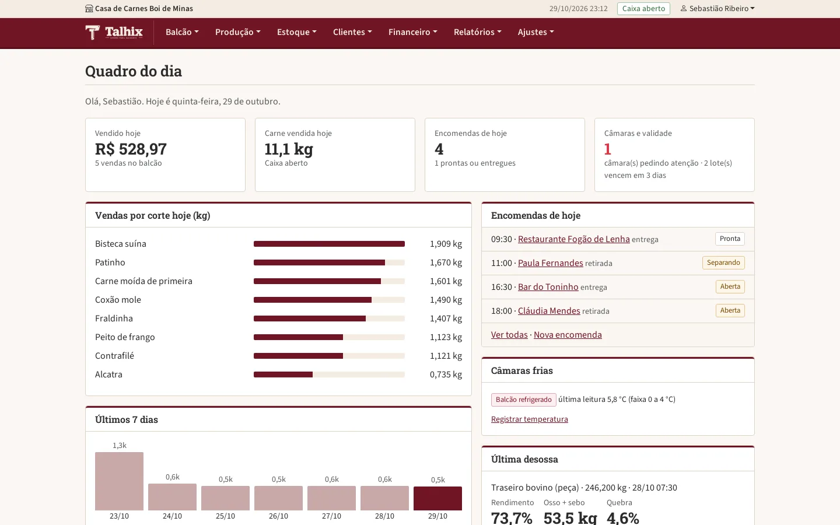Click the Fraldinha 1,407 kg value
Screen dimensions: 840x525
(x=446, y=318)
